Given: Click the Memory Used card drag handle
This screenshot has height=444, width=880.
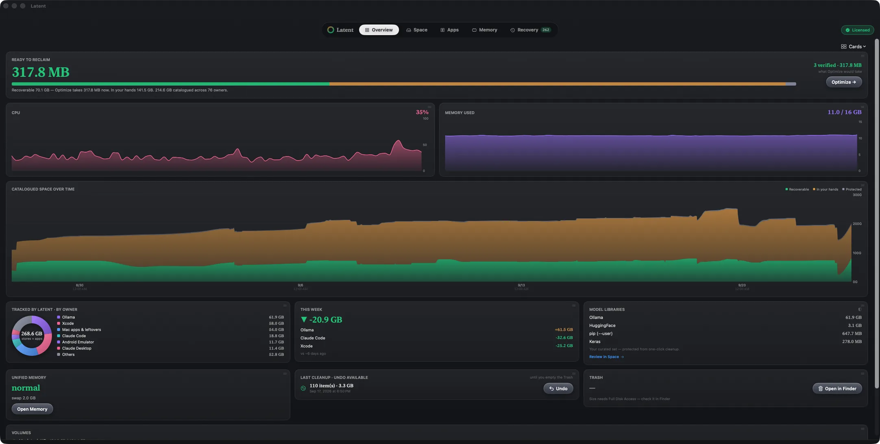Looking at the screenshot, I should coord(862,107).
